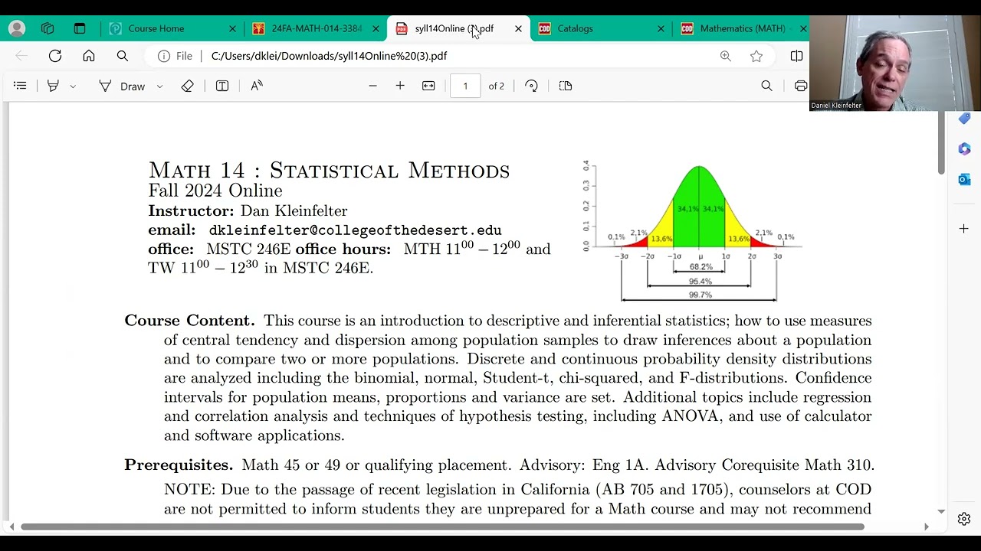Click the instructor email address text

pyautogui.click(x=355, y=230)
